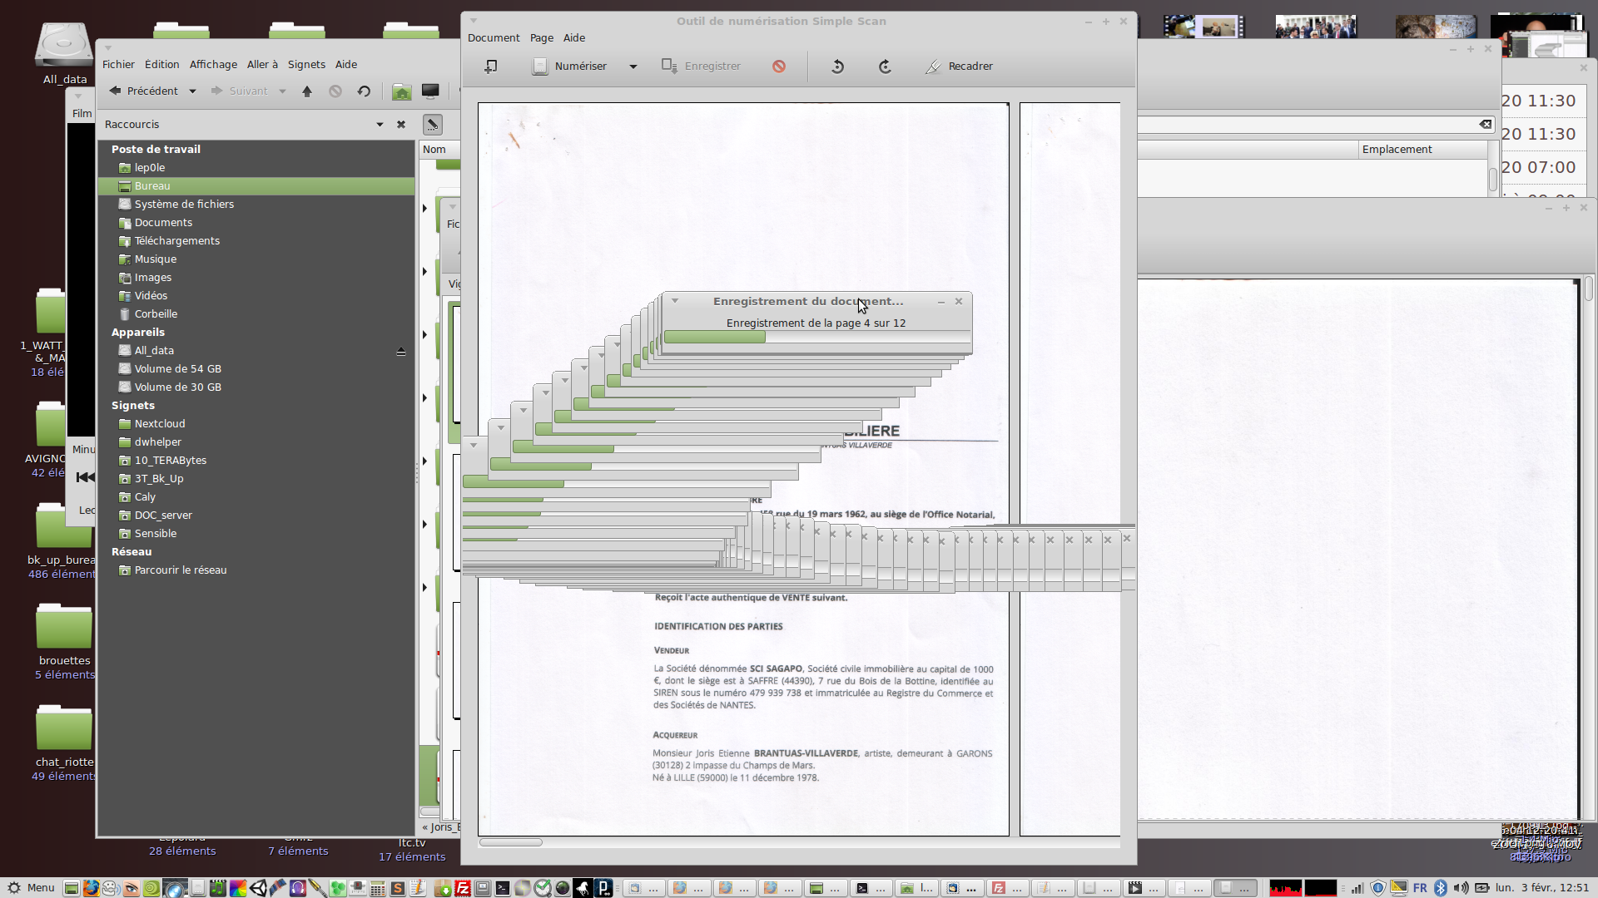Viewport: 1598px width, 898px height.
Task: Open the Signets menu
Action: [306, 65]
